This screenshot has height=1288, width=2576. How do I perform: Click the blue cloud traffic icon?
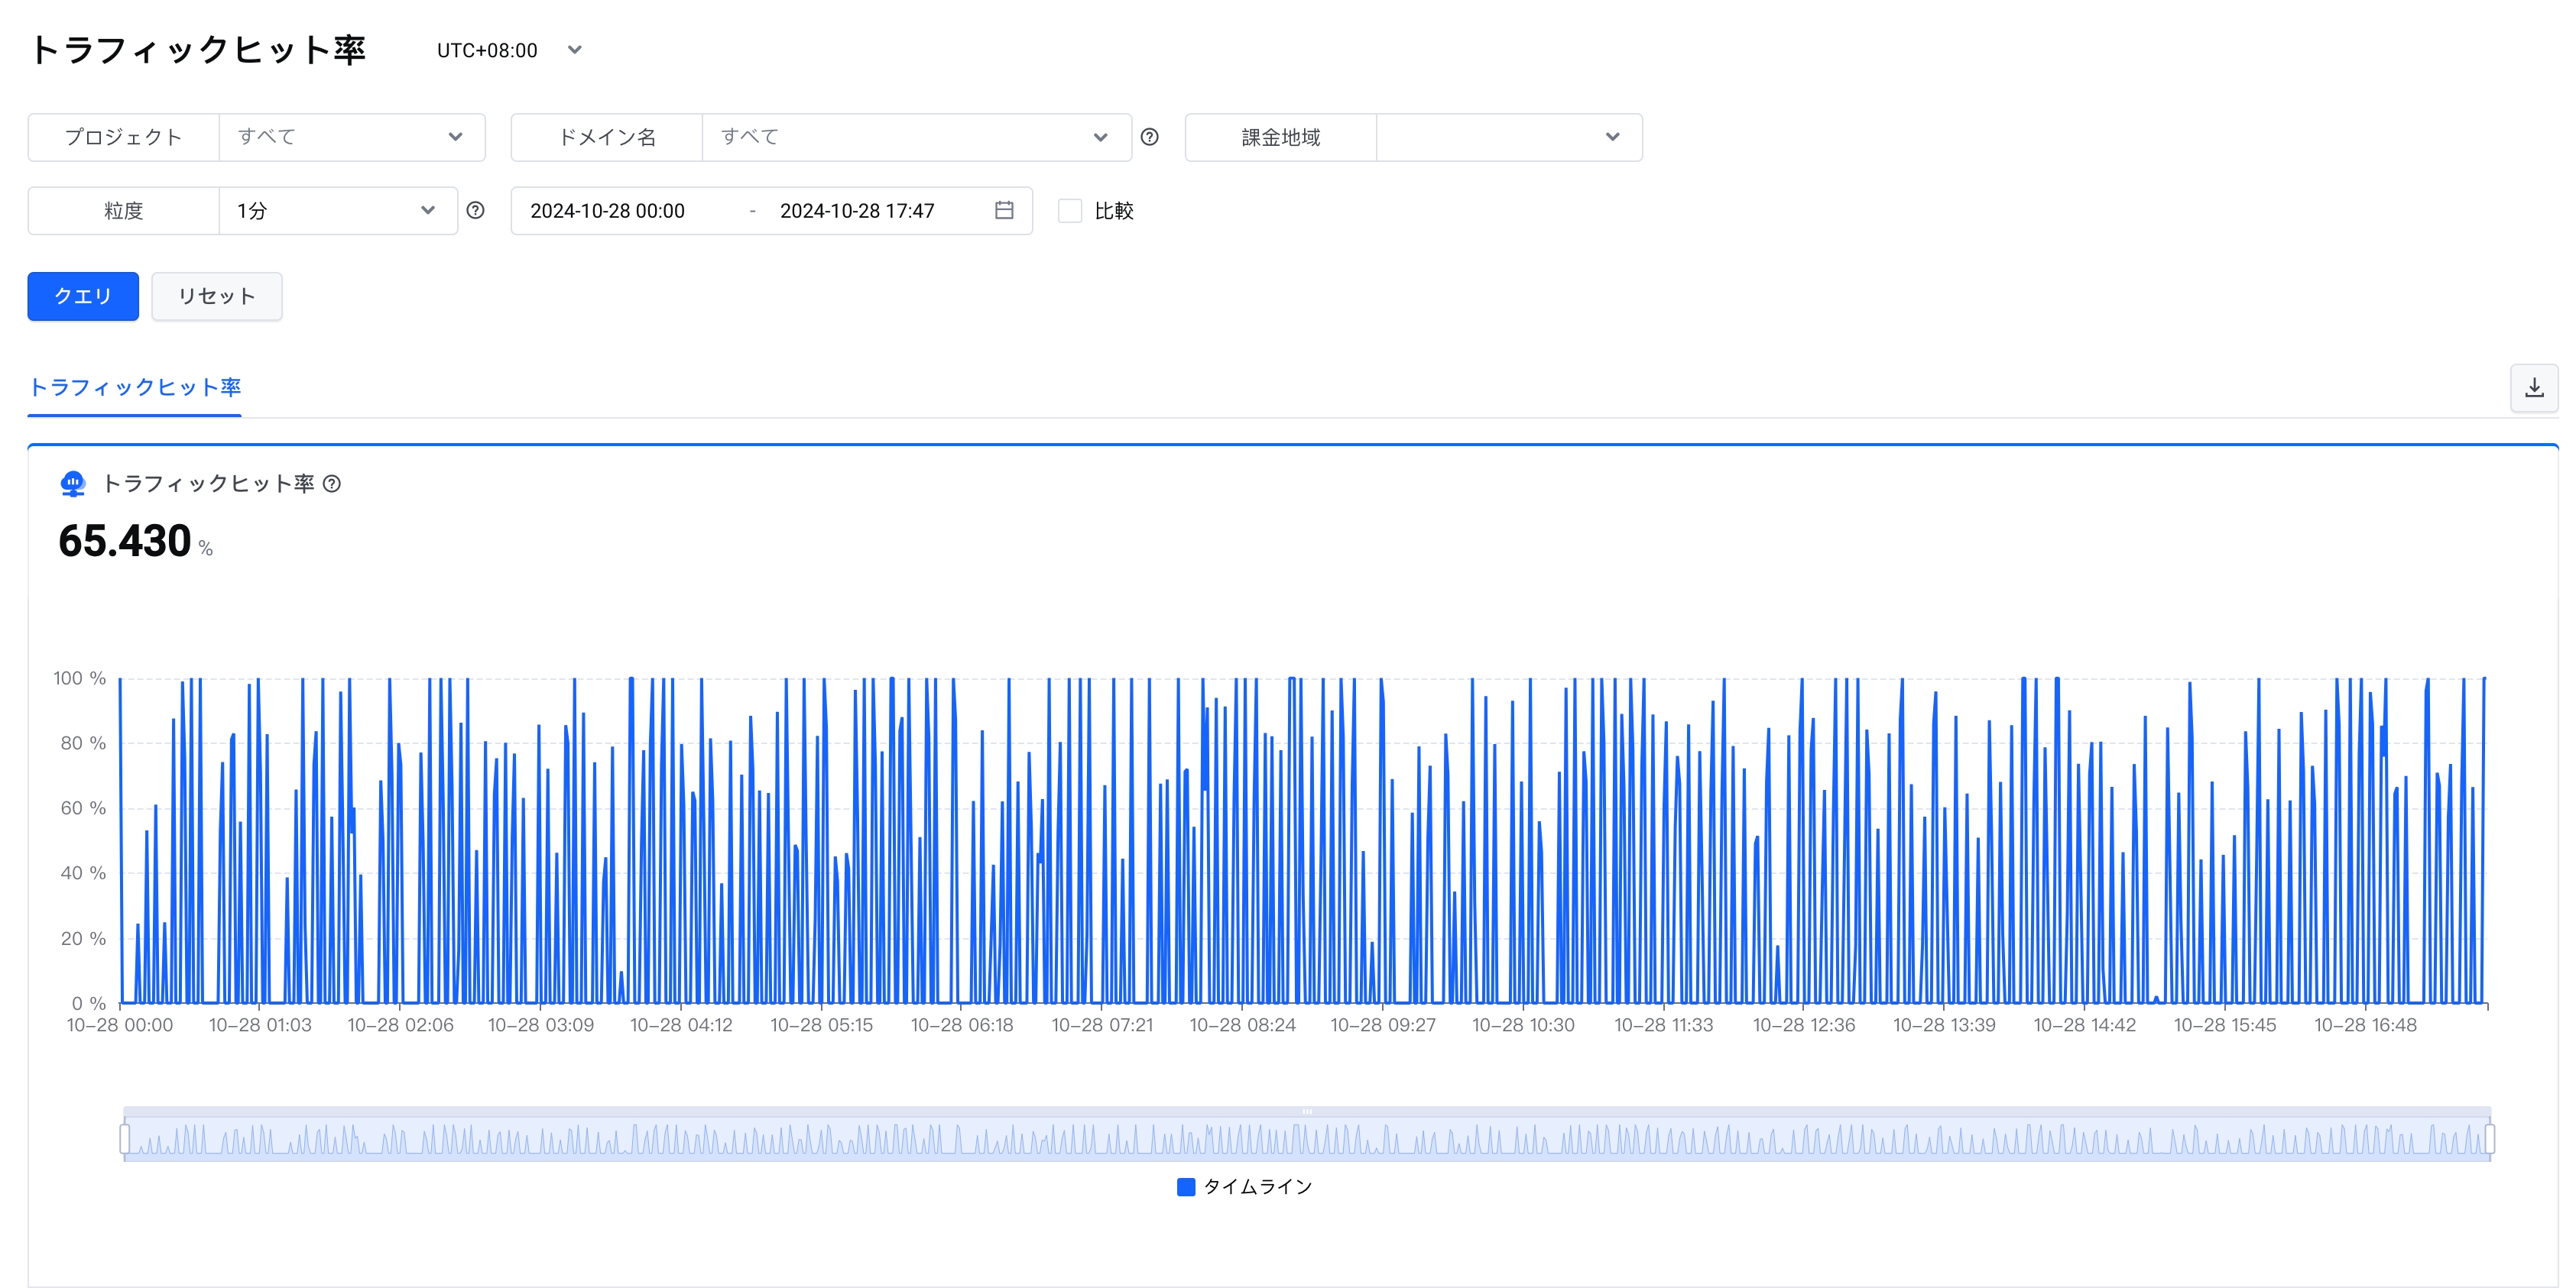point(72,484)
